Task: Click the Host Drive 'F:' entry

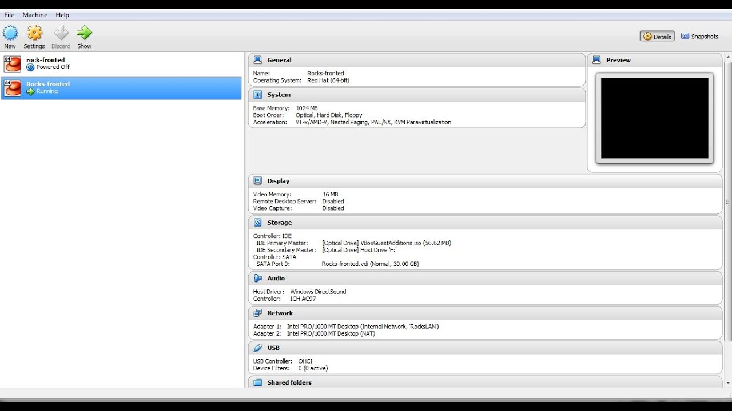Action: [x=360, y=250]
